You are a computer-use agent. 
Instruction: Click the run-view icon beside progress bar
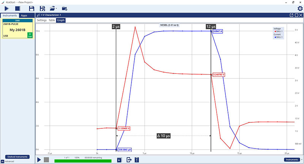click(x=119, y=160)
